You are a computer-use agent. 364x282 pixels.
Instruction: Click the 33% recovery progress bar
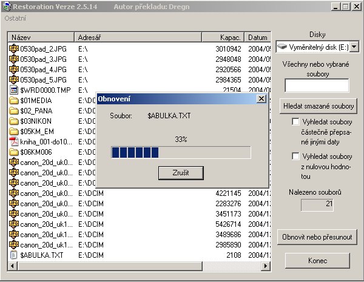click(x=181, y=152)
